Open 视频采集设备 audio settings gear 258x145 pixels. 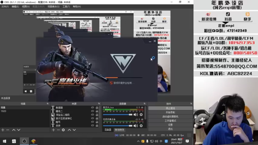141,126
